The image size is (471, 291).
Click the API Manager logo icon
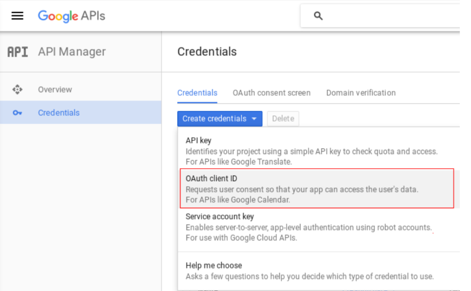17,52
